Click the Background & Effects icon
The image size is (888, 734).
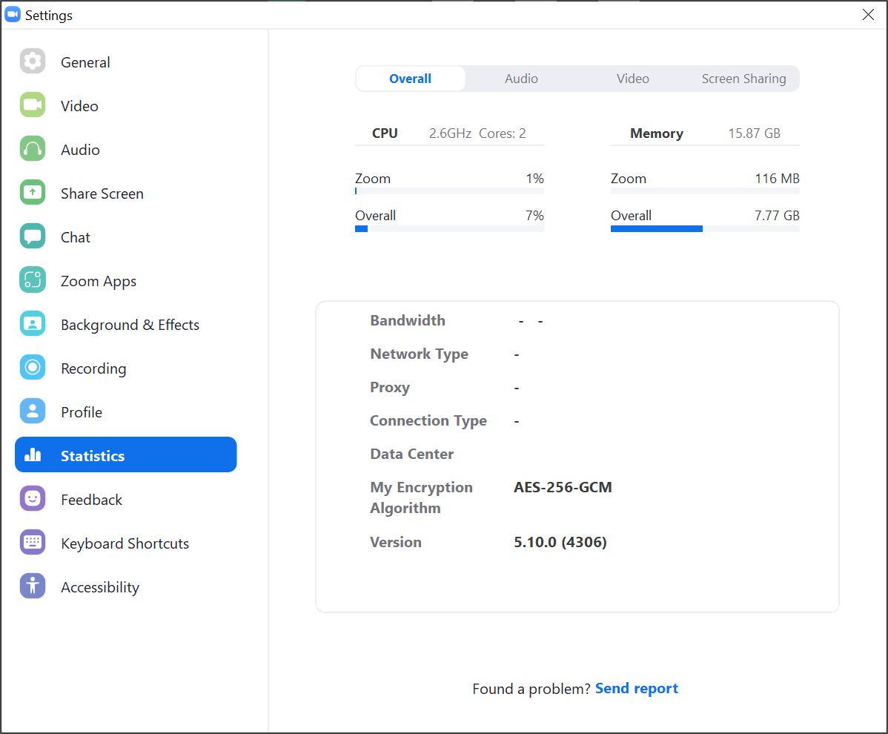pos(33,324)
